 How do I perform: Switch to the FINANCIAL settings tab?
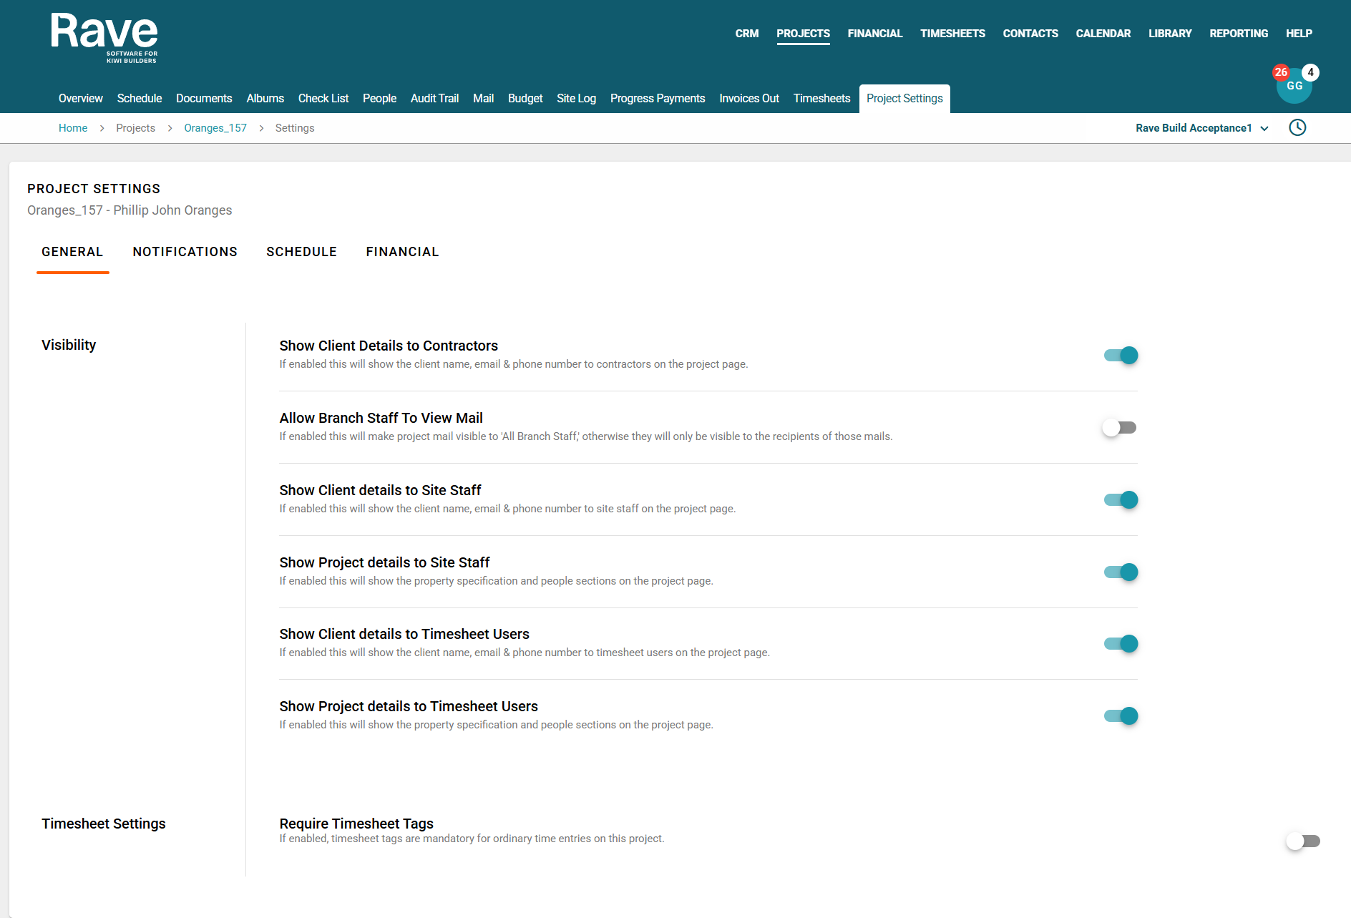click(x=402, y=252)
